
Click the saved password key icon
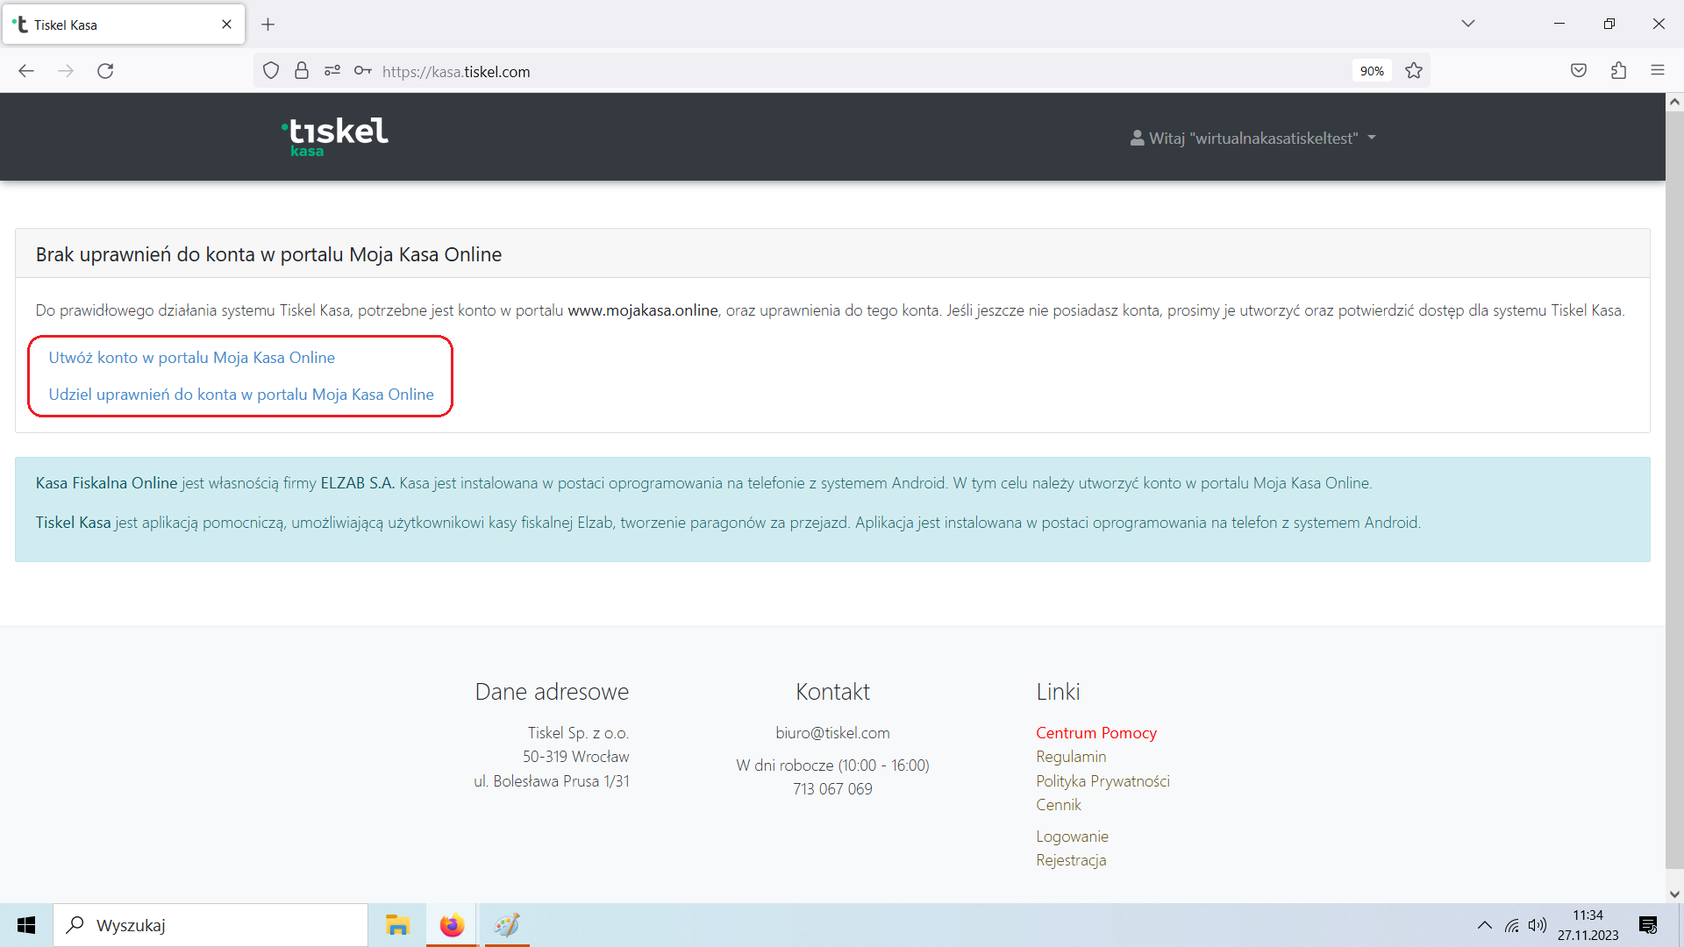click(363, 71)
